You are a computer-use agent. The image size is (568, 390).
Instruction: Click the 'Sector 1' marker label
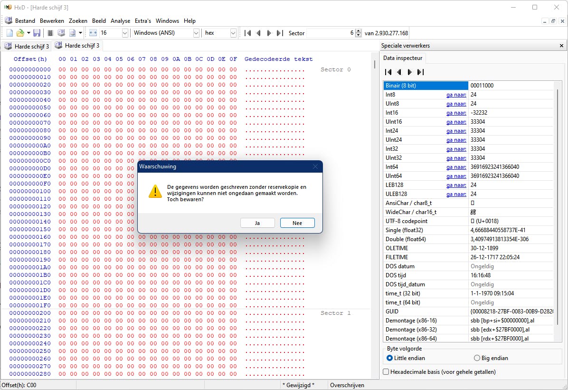tap(335, 313)
